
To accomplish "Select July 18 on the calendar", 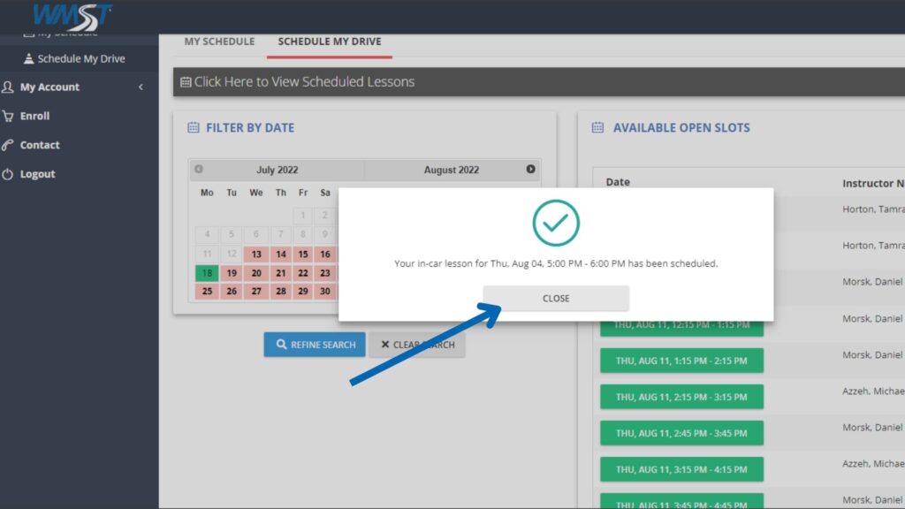I will point(207,273).
